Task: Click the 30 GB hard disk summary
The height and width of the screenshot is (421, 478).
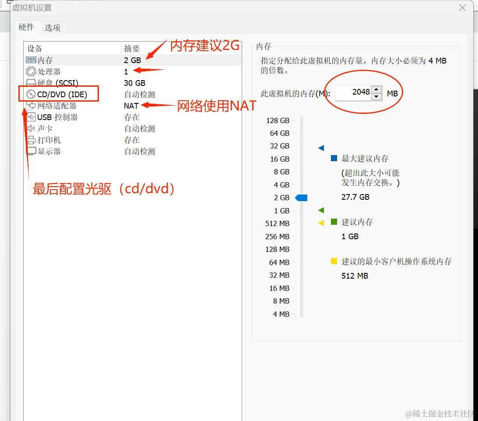Action: pyautogui.click(x=134, y=83)
